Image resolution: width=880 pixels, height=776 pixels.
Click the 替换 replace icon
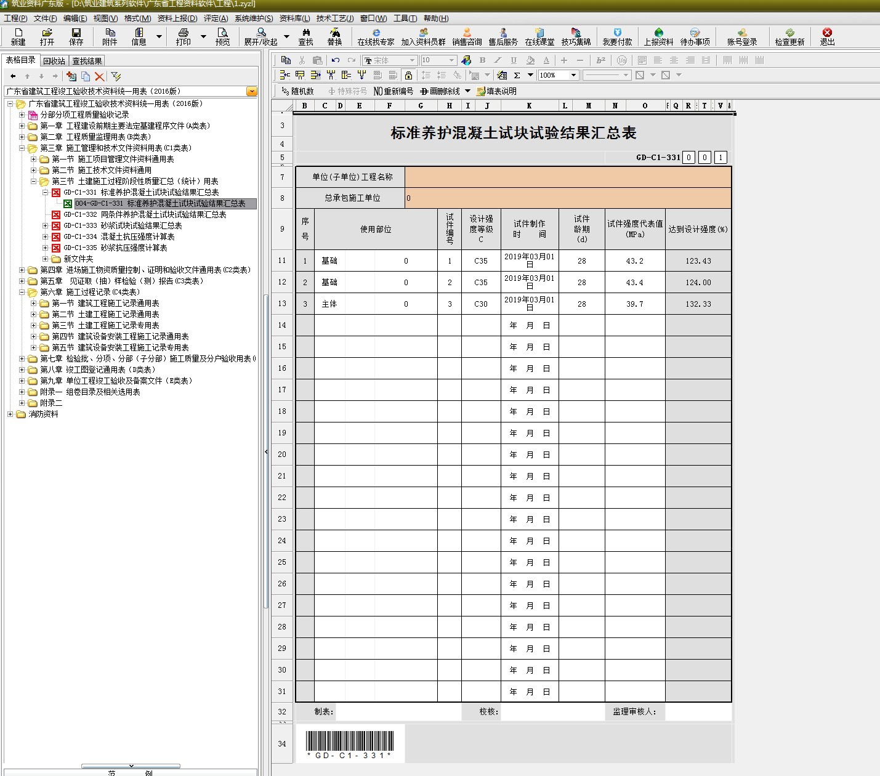(334, 37)
